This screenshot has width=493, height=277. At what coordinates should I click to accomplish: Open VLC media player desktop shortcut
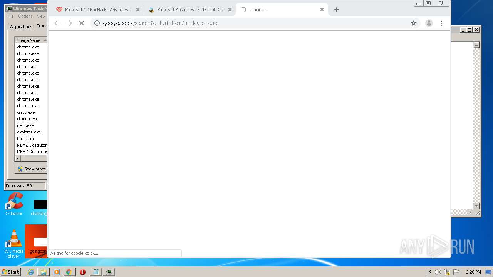pyautogui.click(x=13, y=244)
